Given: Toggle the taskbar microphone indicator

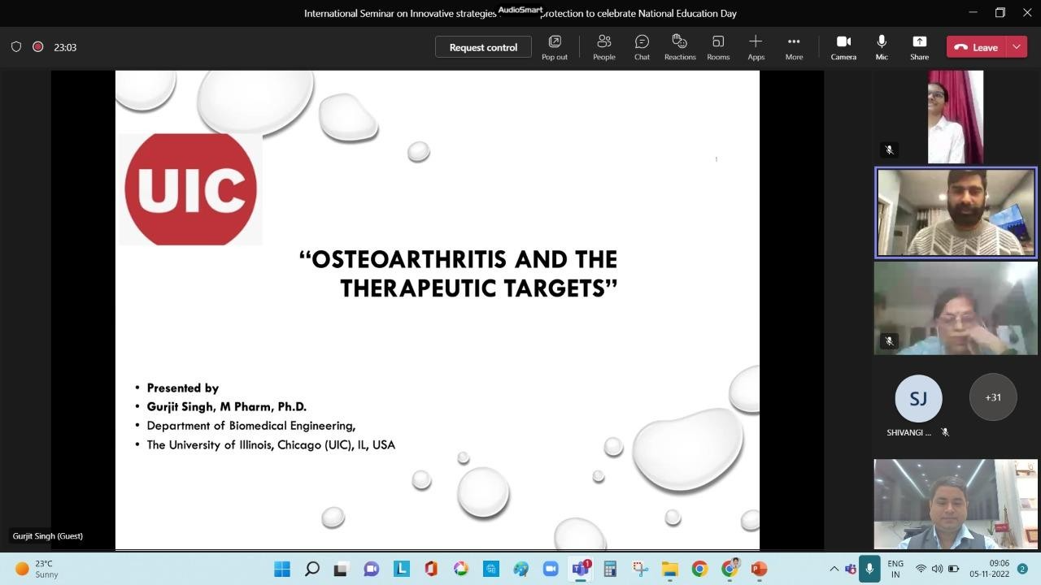Looking at the screenshot, I should click(x=869, y=569).
